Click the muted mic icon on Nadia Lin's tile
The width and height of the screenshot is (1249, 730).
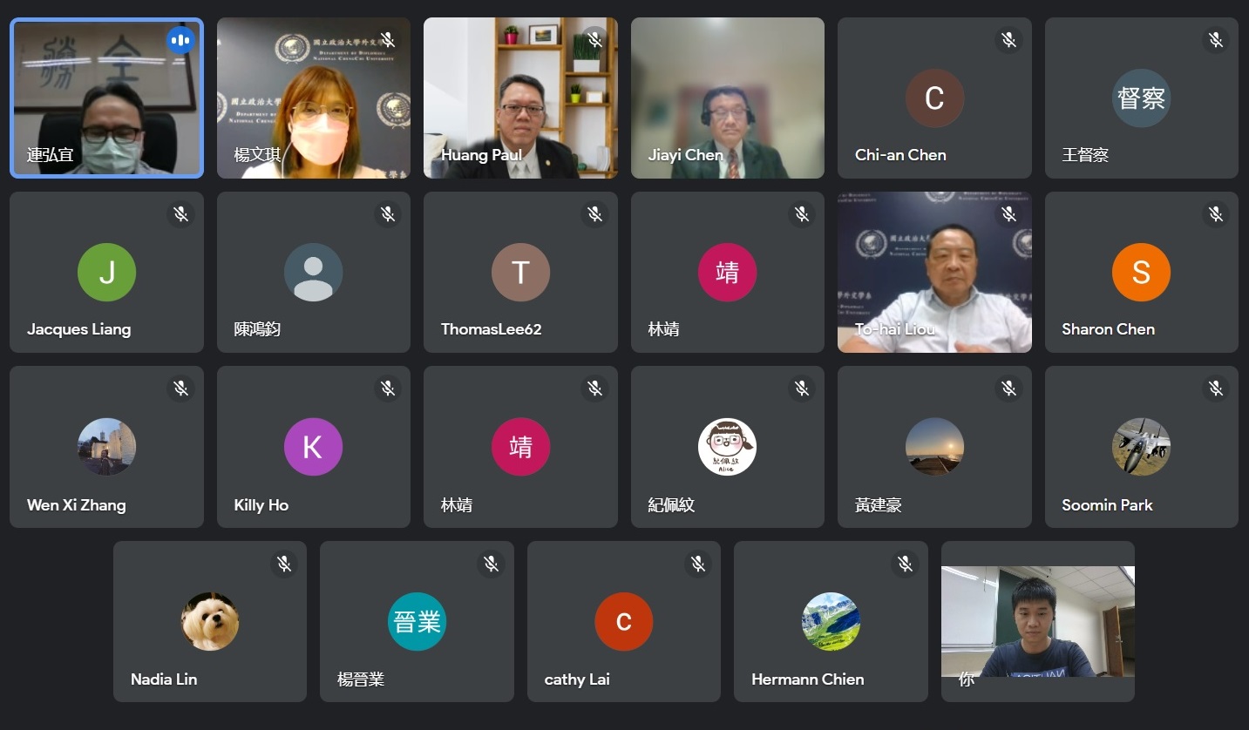pos(284,564)
